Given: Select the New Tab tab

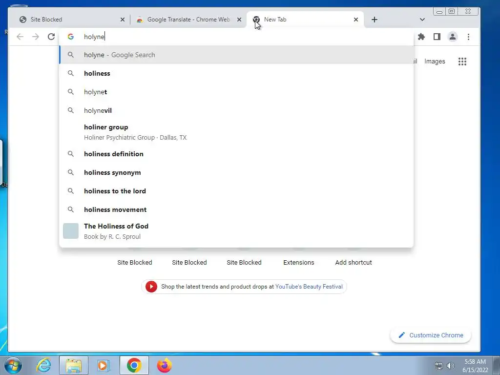Looking at the screenshot, I should point(306,20).
